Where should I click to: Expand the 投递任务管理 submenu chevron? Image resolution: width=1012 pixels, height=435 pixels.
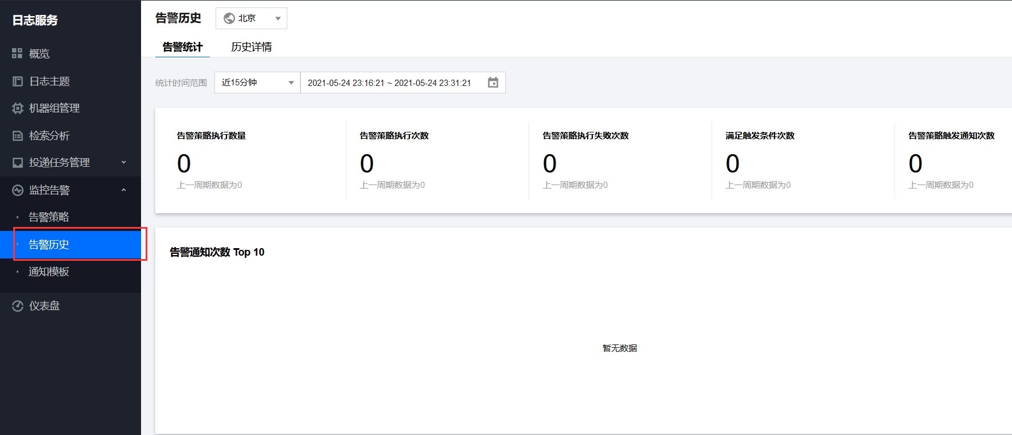tap(123, 163)
